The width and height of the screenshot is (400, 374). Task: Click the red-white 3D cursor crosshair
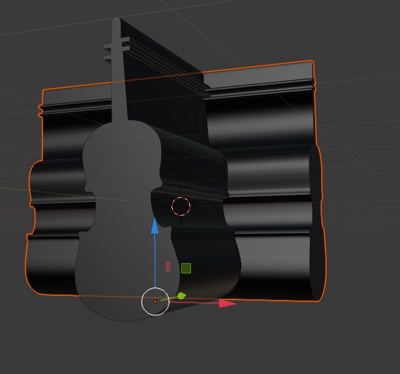click(x=181, y=206)
